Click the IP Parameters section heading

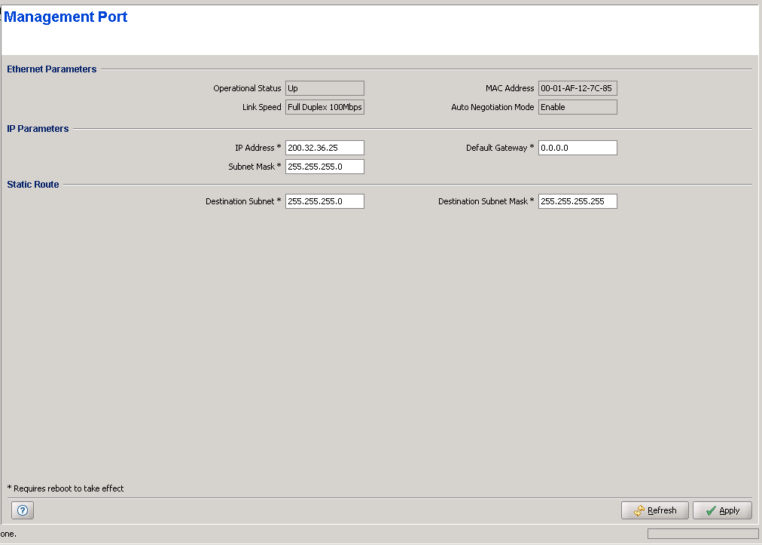tap(38, 129)
